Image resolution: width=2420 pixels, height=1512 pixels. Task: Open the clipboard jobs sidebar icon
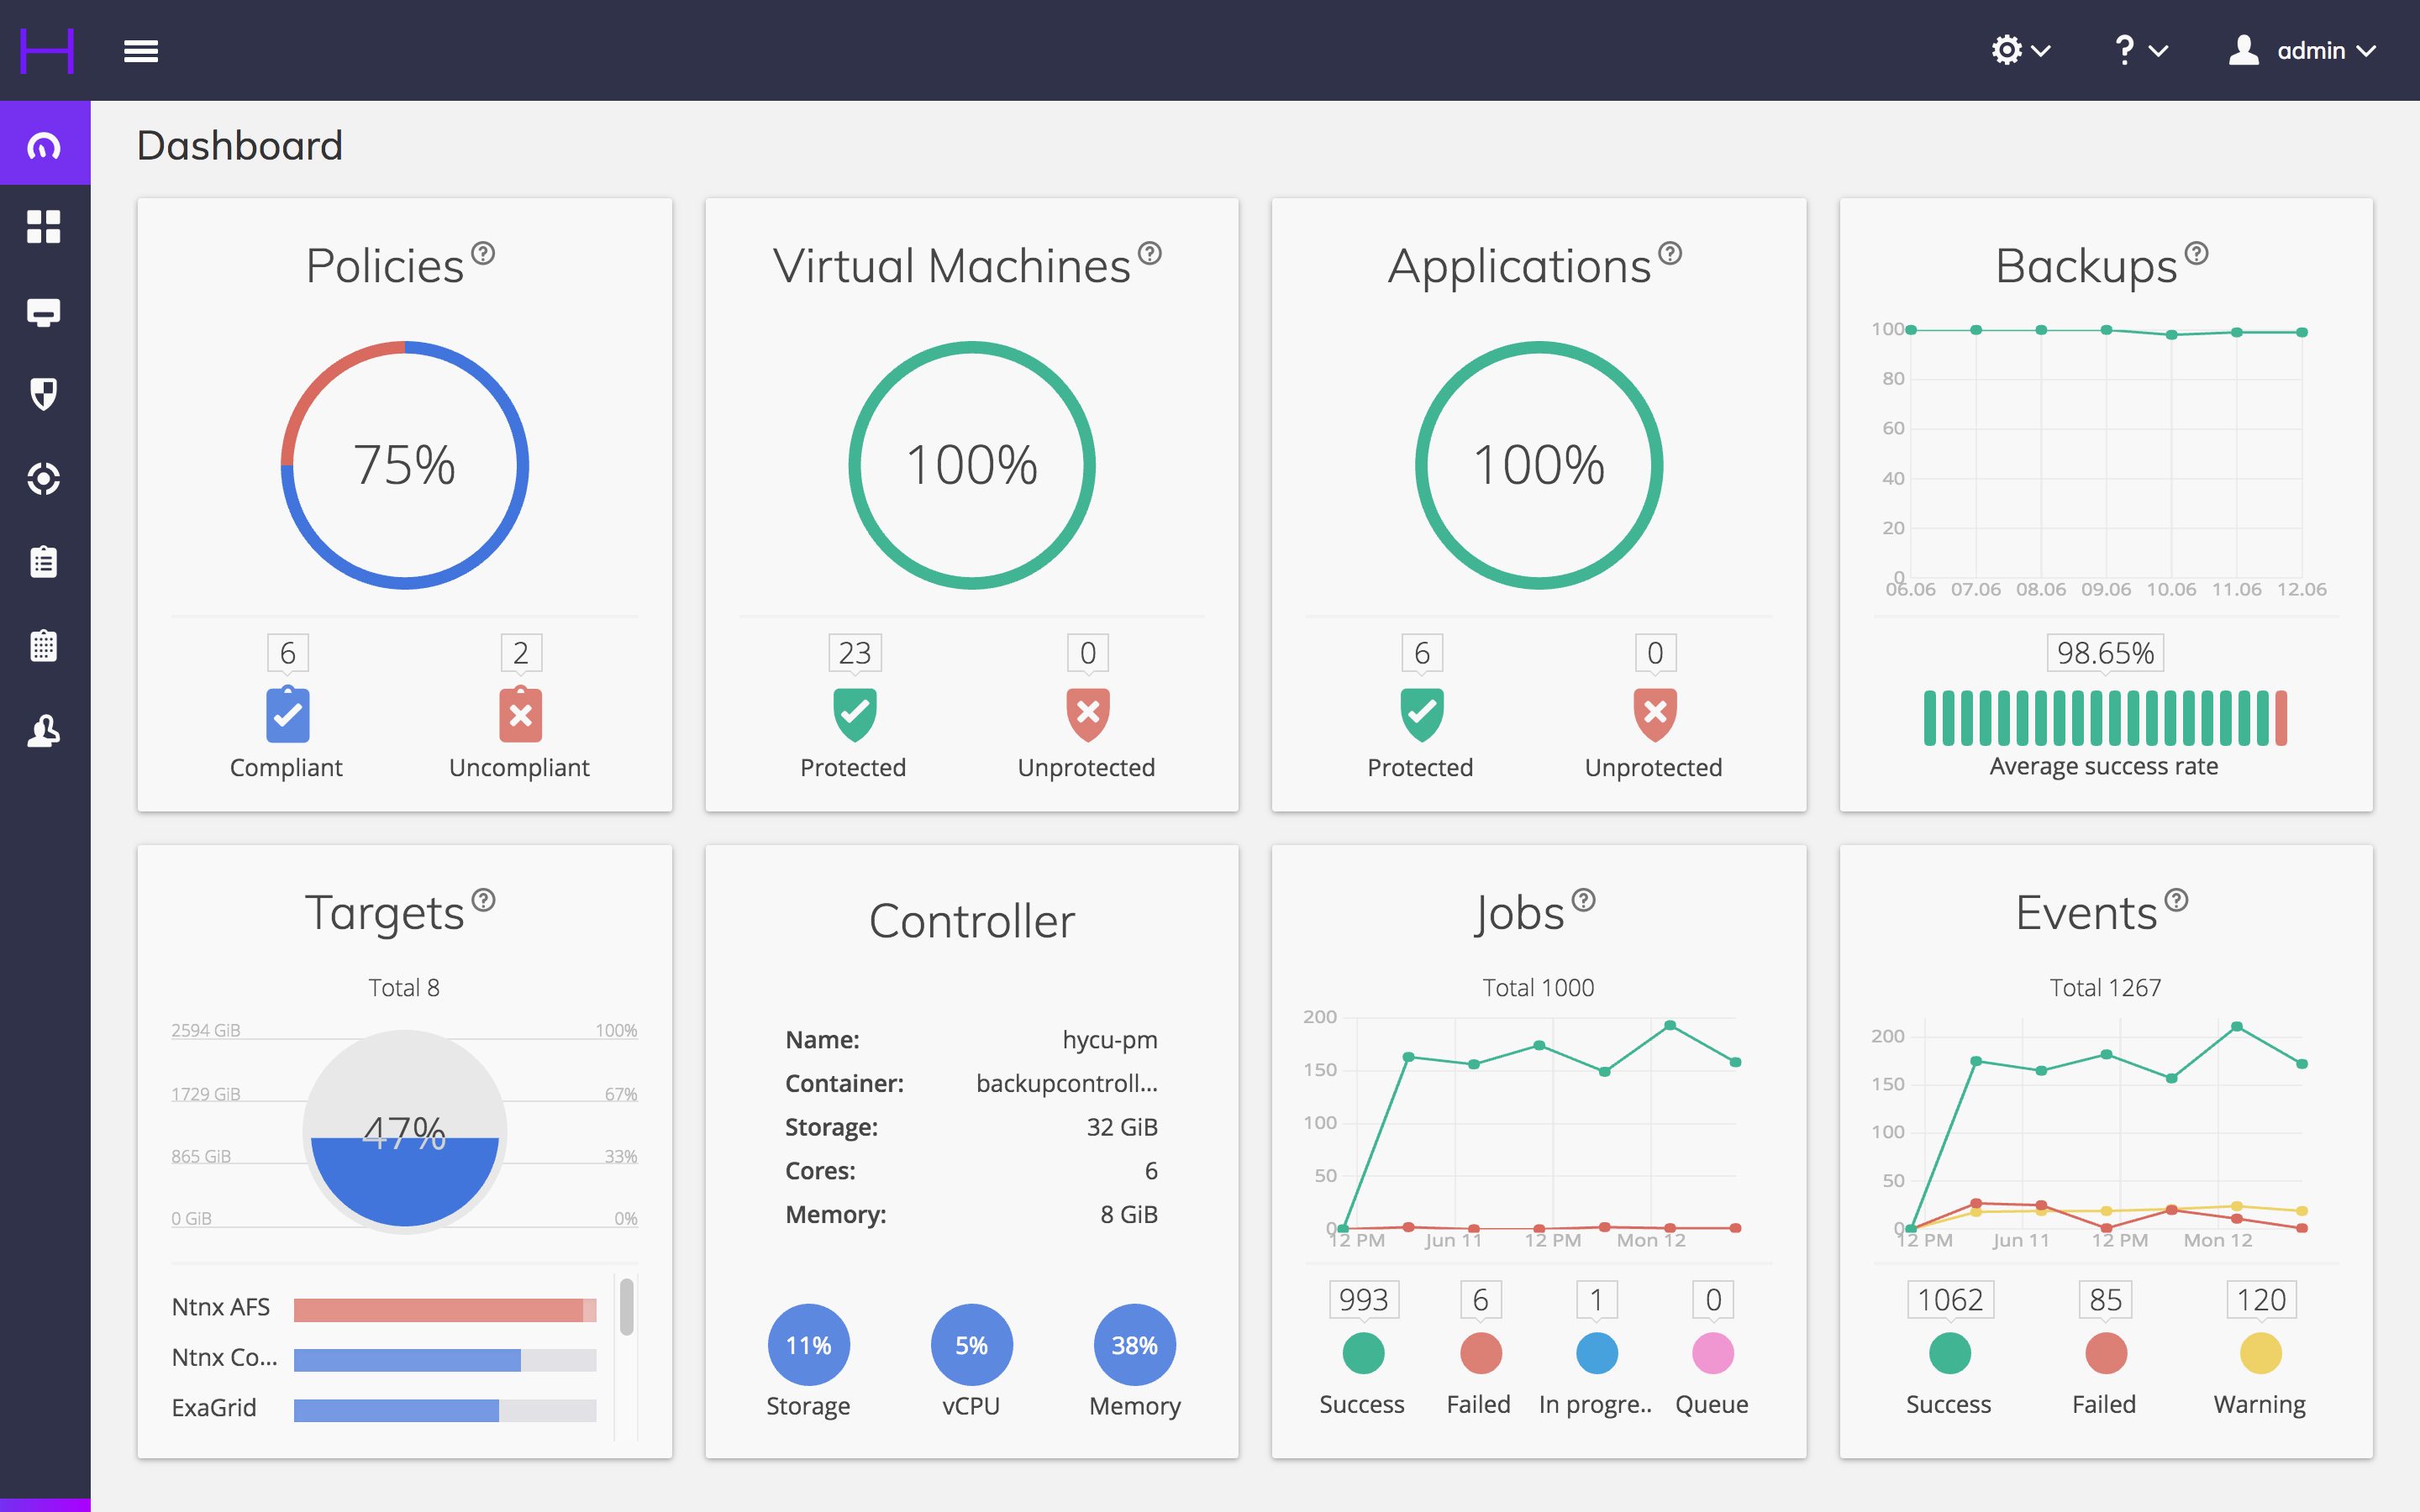pos(44,561)
